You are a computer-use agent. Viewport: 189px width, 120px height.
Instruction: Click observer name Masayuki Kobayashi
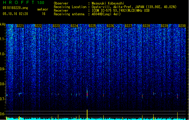tap(108, 3)
